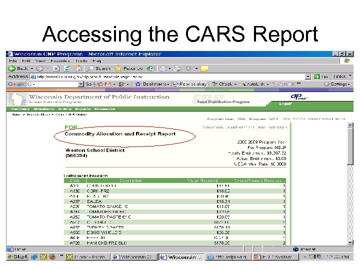Expand dropdown arrow beside the grey square icon
The image size is (360, 270).
[196, 68]
